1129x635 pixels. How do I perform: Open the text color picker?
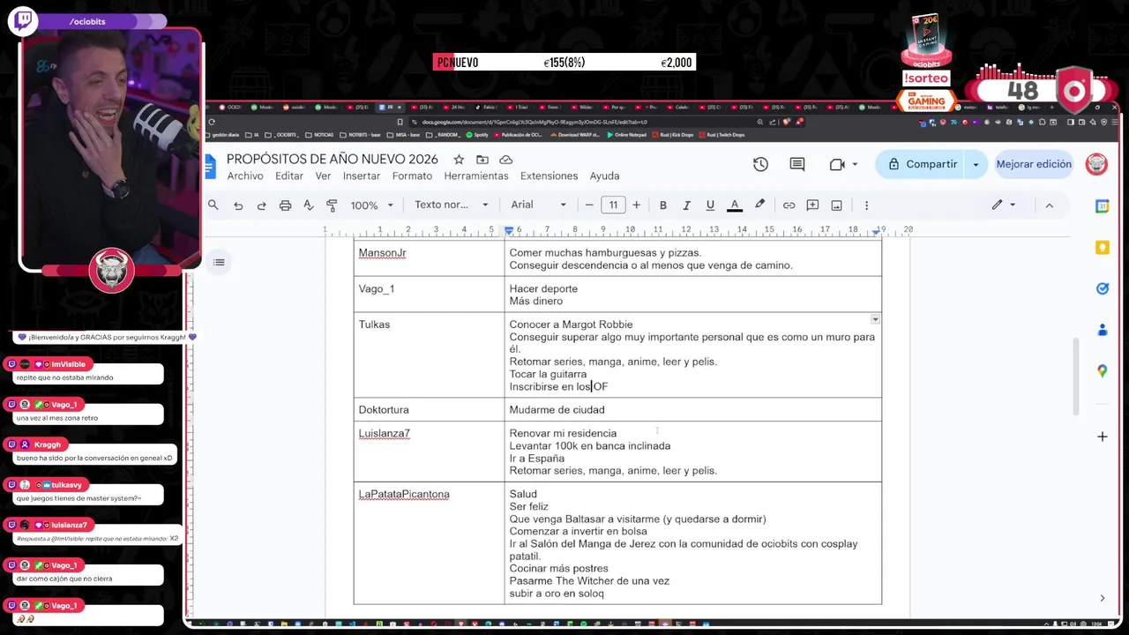pyautogui.click(x=734, y=205)
